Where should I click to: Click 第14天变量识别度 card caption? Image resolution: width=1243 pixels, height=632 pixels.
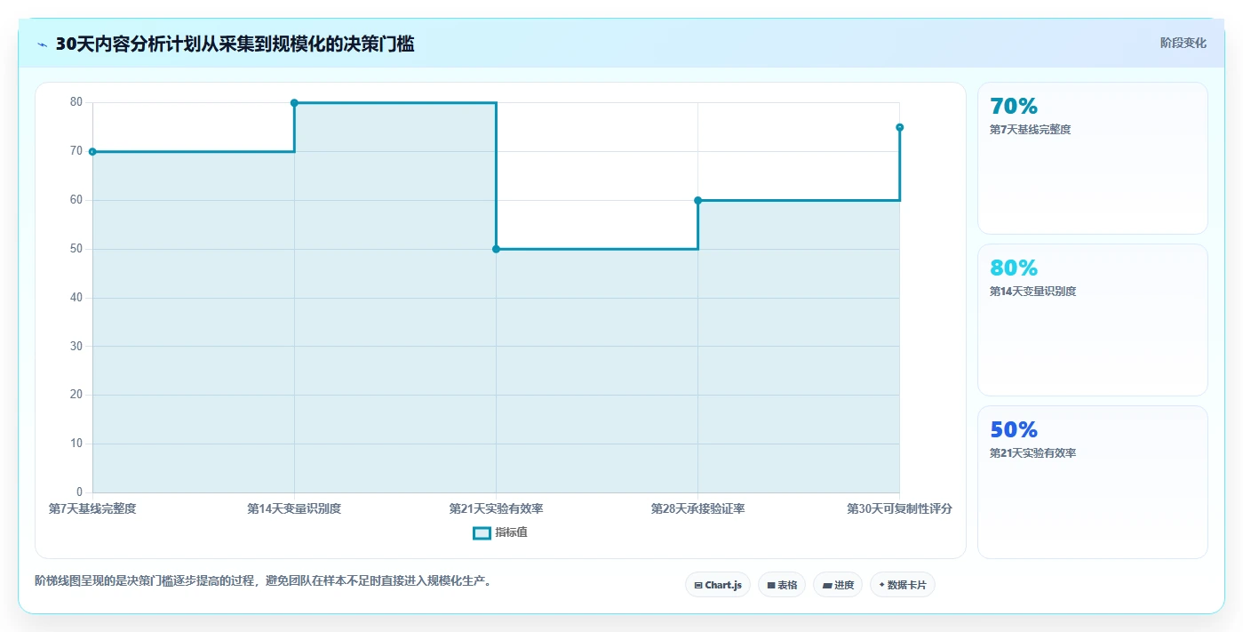(x=1033, y=292)
